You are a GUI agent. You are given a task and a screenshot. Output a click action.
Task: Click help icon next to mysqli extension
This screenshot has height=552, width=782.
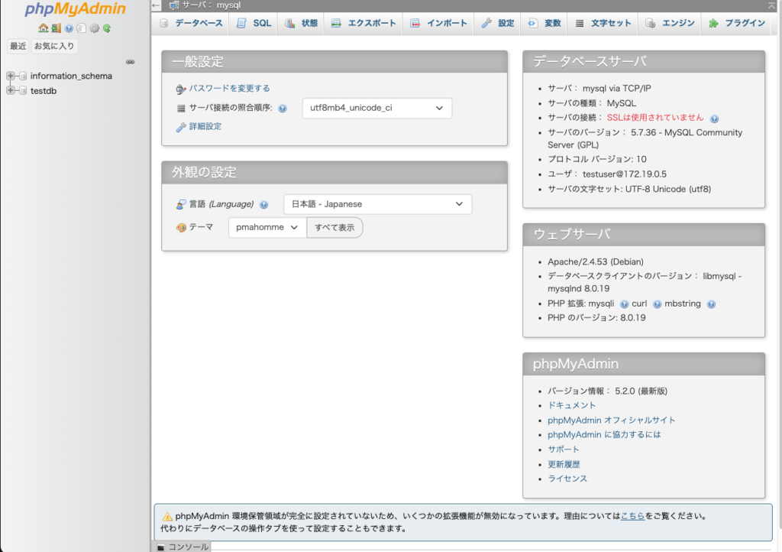(624, 304)
